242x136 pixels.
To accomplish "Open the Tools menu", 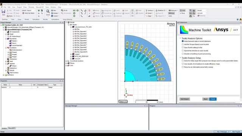I will 47,7.
